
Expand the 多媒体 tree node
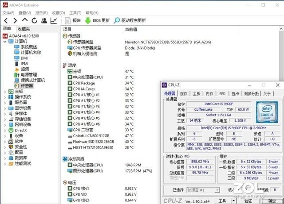(5, 114)
